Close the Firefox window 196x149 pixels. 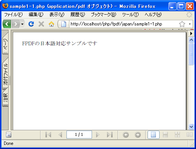tap(190, 6)
